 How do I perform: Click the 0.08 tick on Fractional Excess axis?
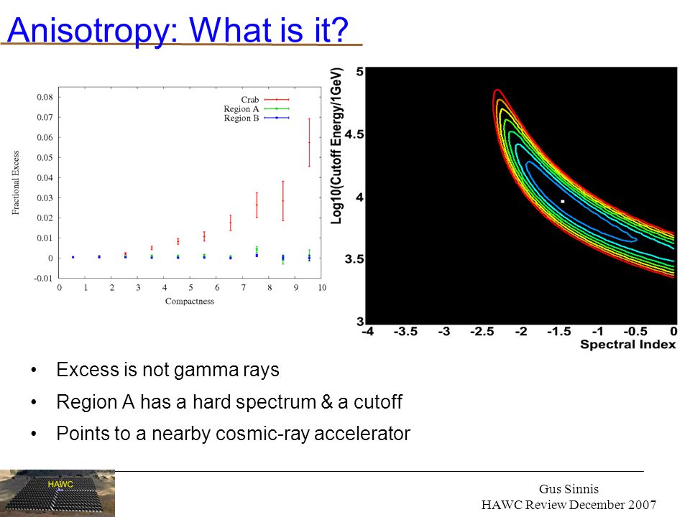tap(45, 97)
